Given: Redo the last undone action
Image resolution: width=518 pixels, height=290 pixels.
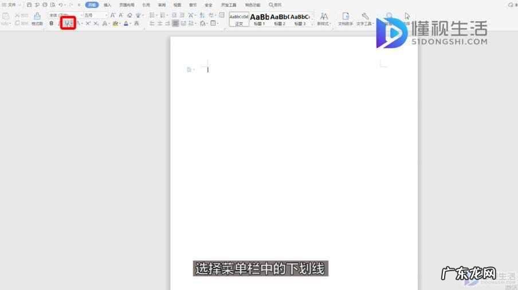Looking at the screenshot, I should pos(70,5).
